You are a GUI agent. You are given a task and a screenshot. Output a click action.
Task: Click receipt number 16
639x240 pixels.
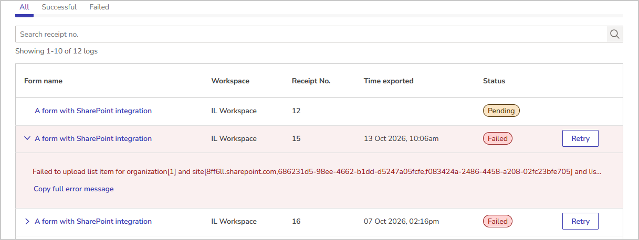(296, 222)
